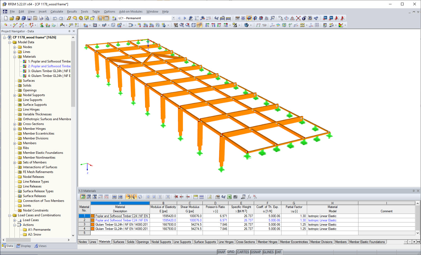Save the model using the floppy disk icon

click(29, 18)
